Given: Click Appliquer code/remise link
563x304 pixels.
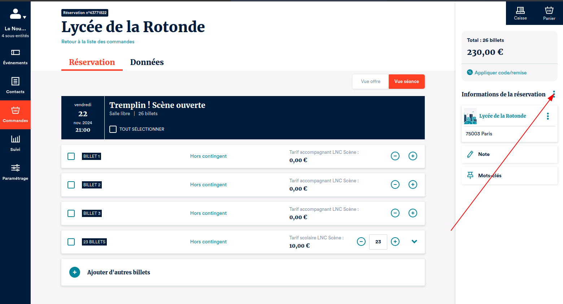Looking at the screenshot, I should 500,73.
